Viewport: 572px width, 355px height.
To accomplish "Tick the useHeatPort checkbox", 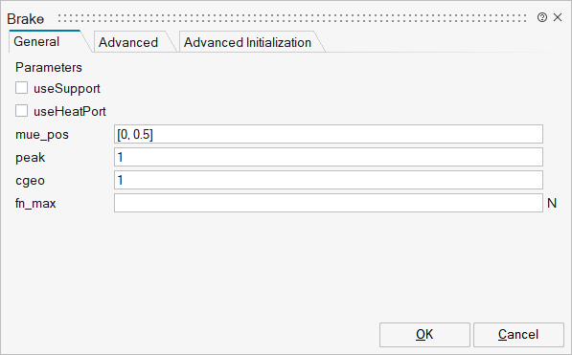I will (21, 111).
